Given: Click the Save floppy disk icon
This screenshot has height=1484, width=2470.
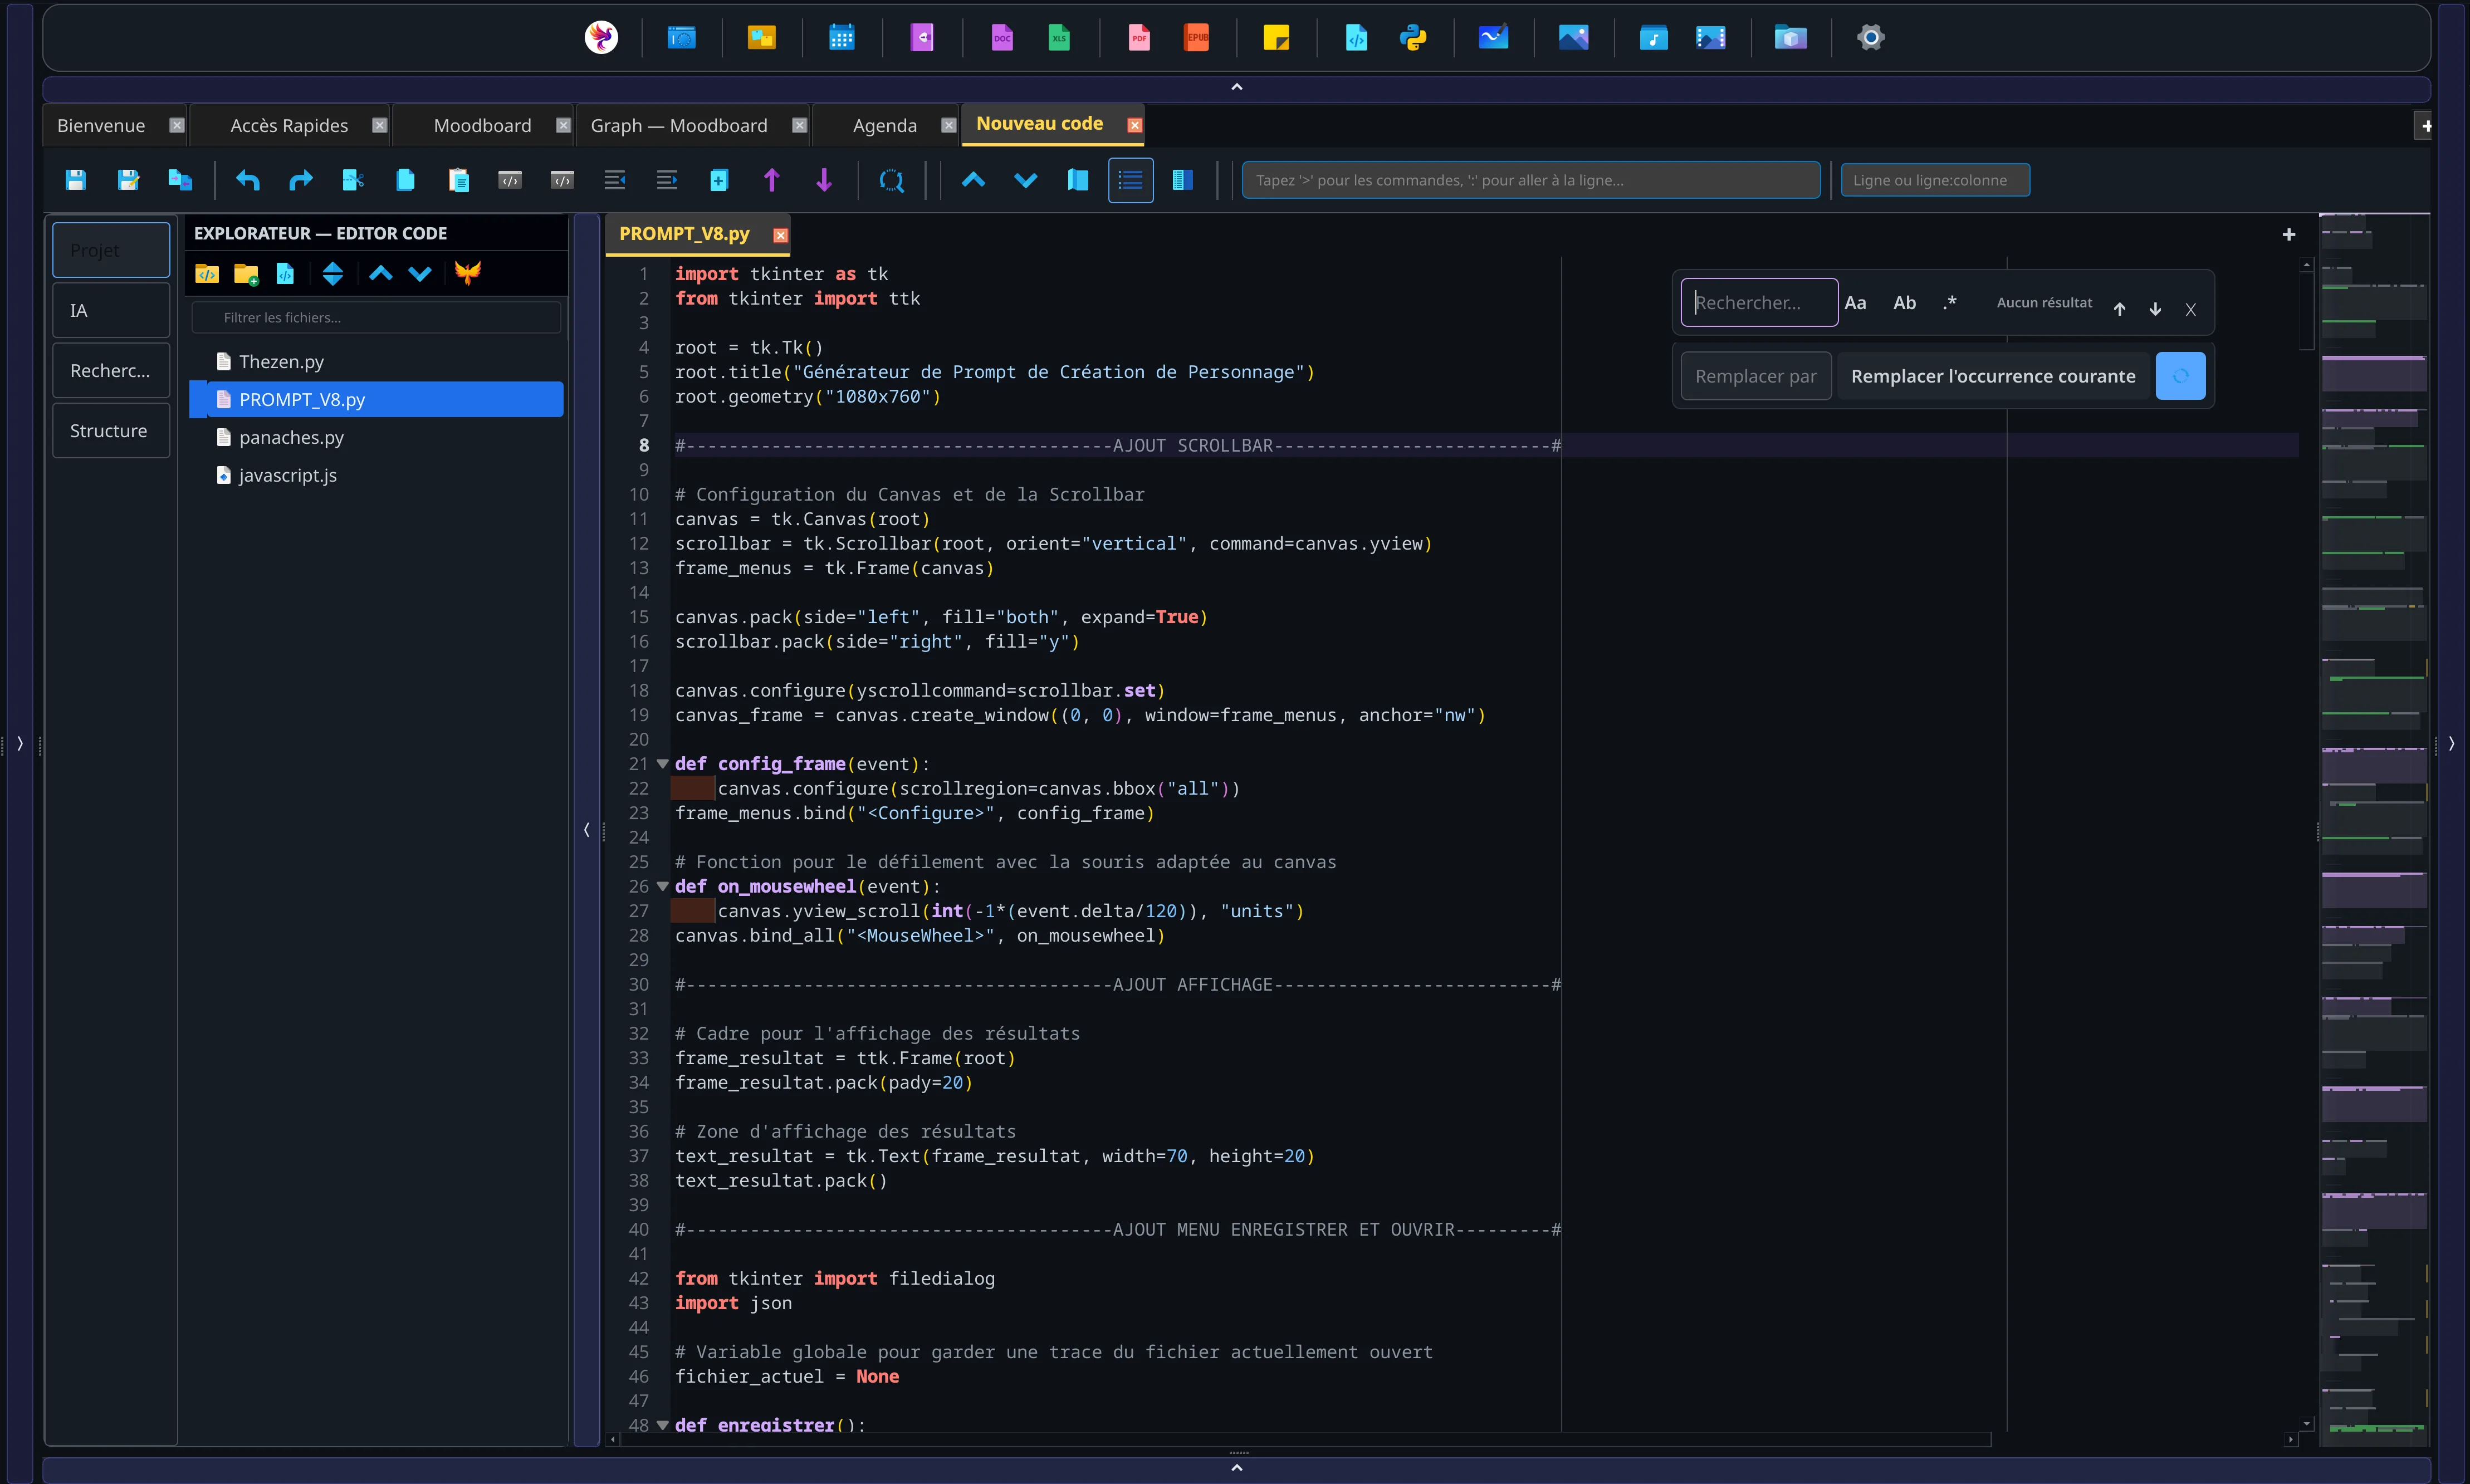Looking at the screenshot, I should tap(76, 180).
